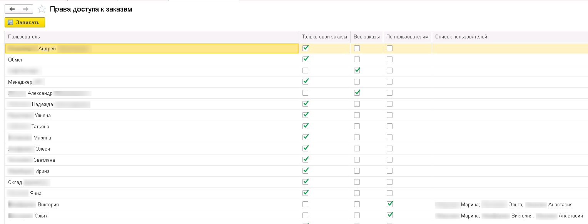This screenshot has height=224, width=588.
Task: Uncheck 'По пользователям' for Виктория
Action: (389, 204)
